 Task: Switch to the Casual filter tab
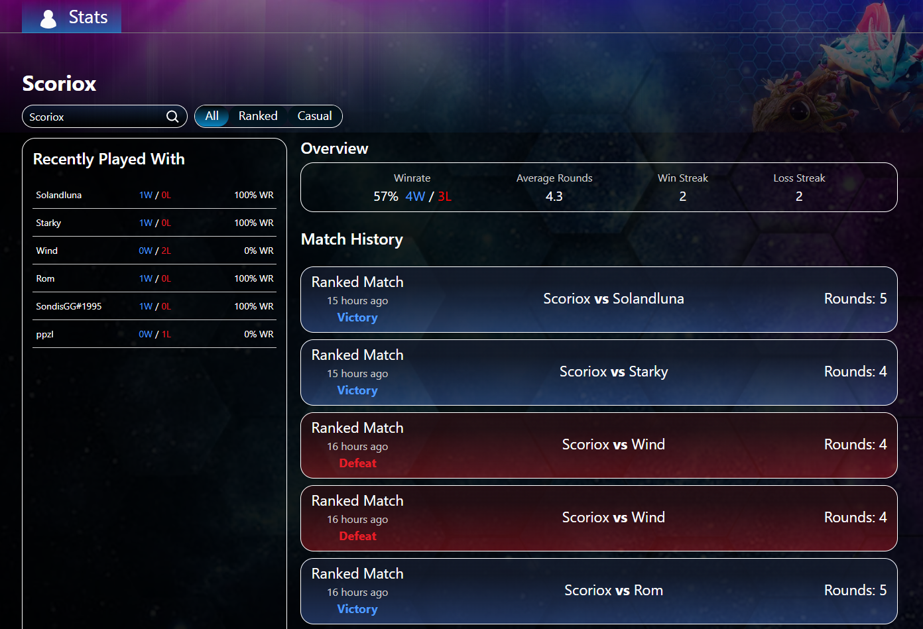click(314, 116)
